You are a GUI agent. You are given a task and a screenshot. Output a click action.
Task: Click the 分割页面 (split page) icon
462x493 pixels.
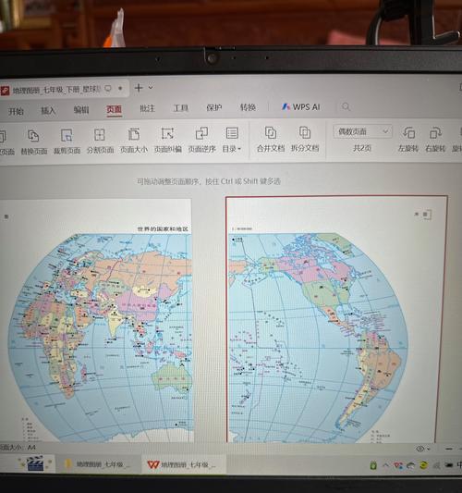click(x=100, y=135)
